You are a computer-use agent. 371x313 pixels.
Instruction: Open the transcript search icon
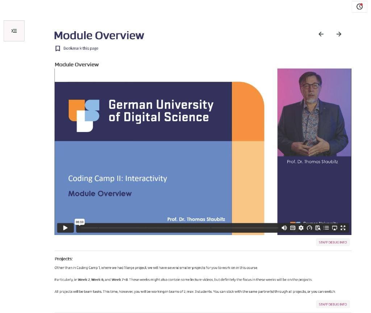pos(318,228)
